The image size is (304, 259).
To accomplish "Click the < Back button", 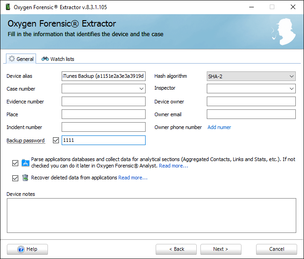I will pyautogui.click(x=176, y=249).
